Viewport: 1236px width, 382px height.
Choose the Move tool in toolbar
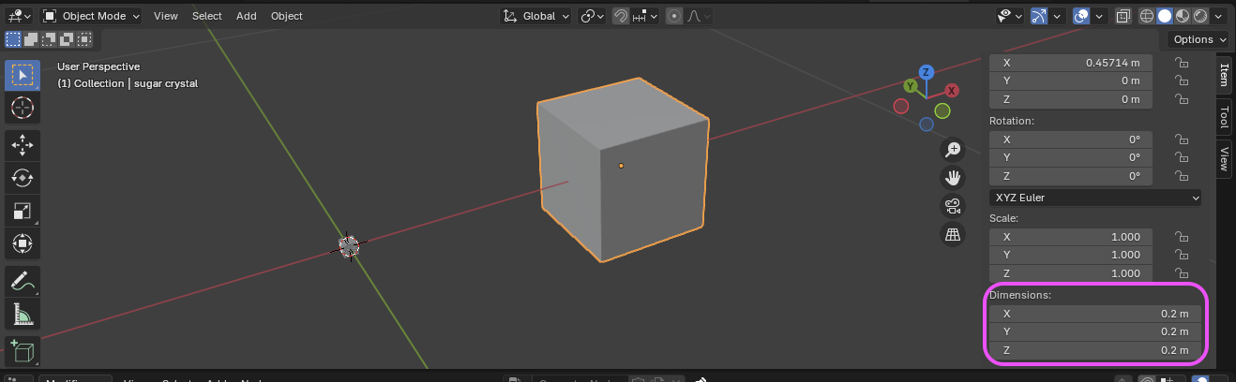pos(23,144)
